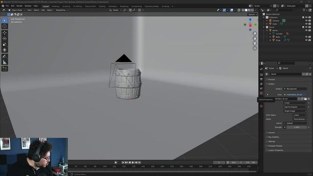Select the Add Cube tool
Viewport: 313px width, 176px height.
point(4,68)
